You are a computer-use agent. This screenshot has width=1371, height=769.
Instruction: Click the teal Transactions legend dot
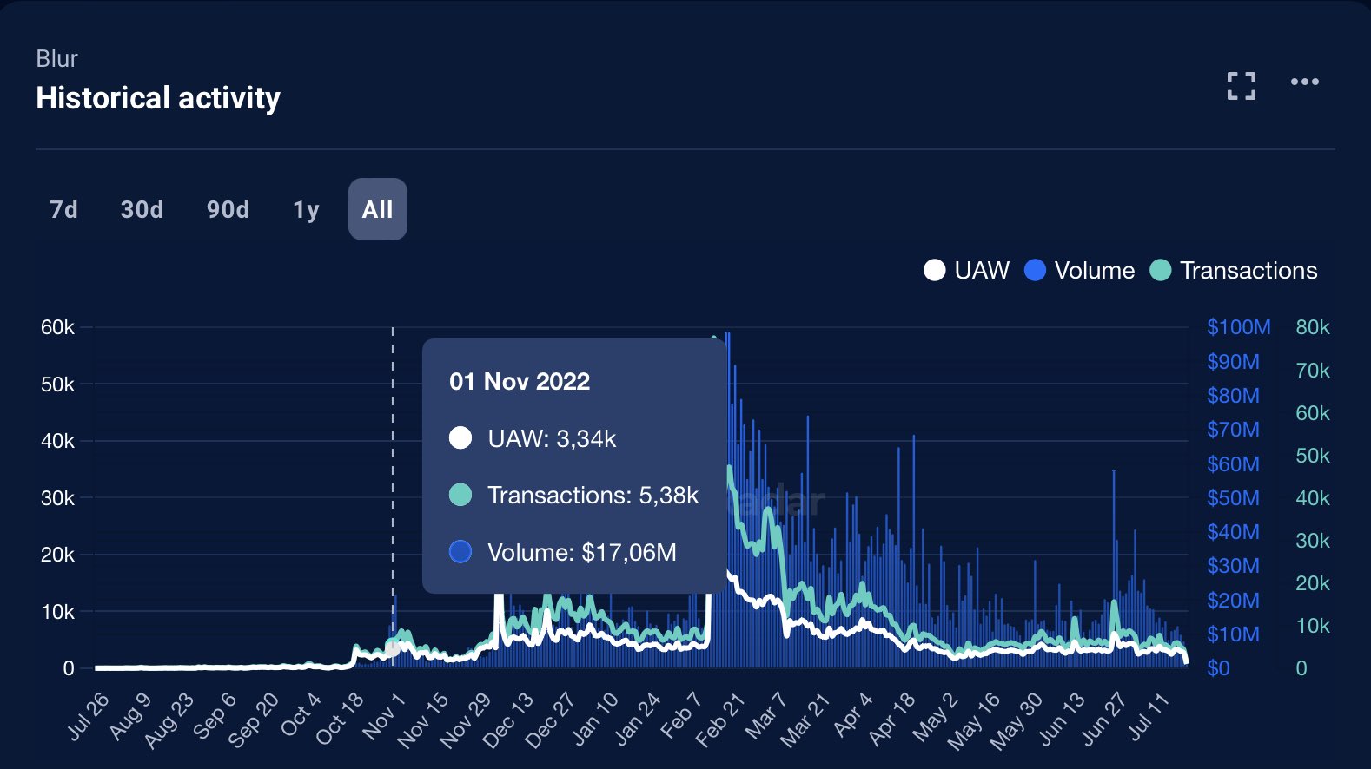coord(1160,271)
